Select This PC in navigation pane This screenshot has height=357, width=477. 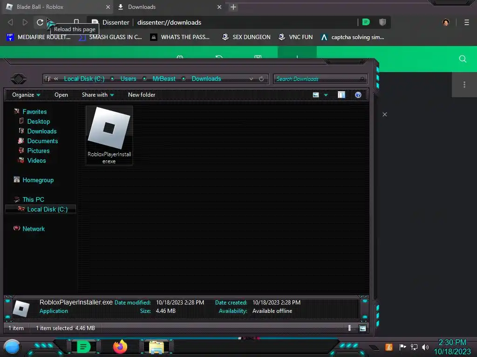point(33,199)
